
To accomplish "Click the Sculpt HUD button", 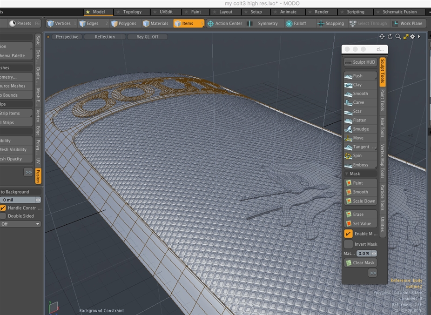I will [x=360, y=62].
